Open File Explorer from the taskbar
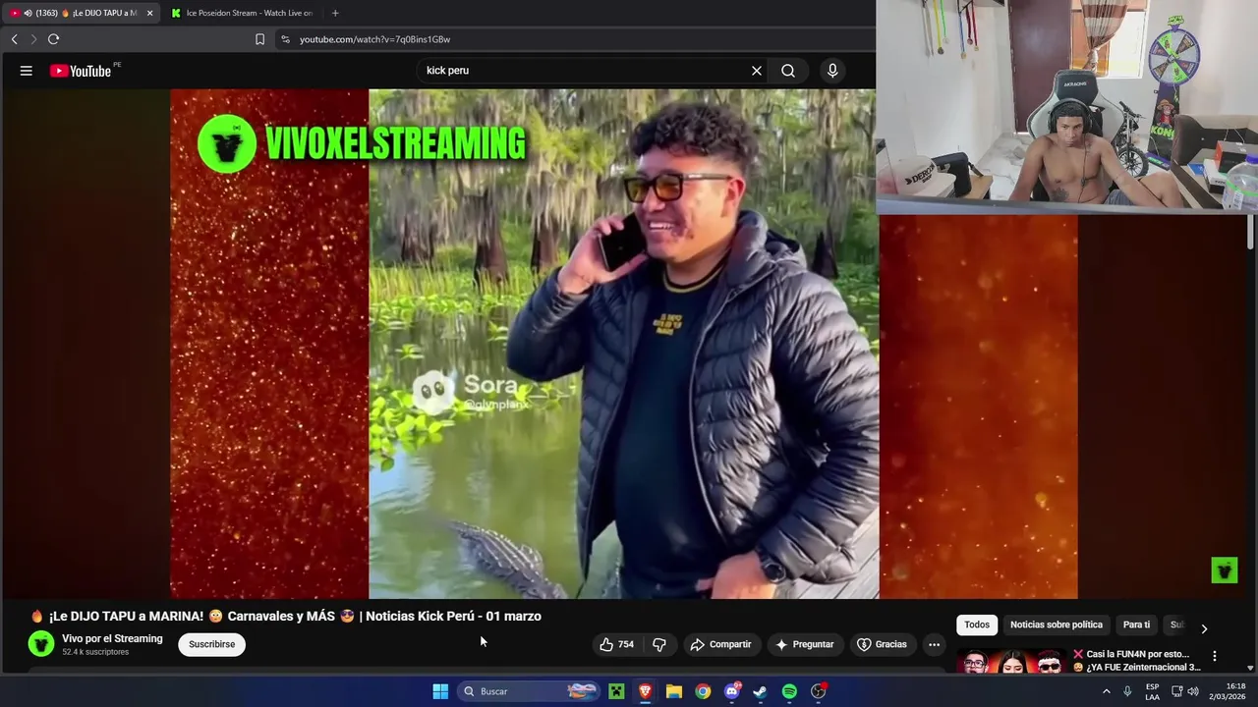 click(674, 691)
